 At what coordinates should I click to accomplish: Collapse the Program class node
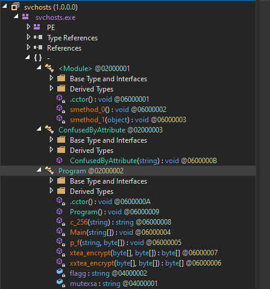click(39, 170)
